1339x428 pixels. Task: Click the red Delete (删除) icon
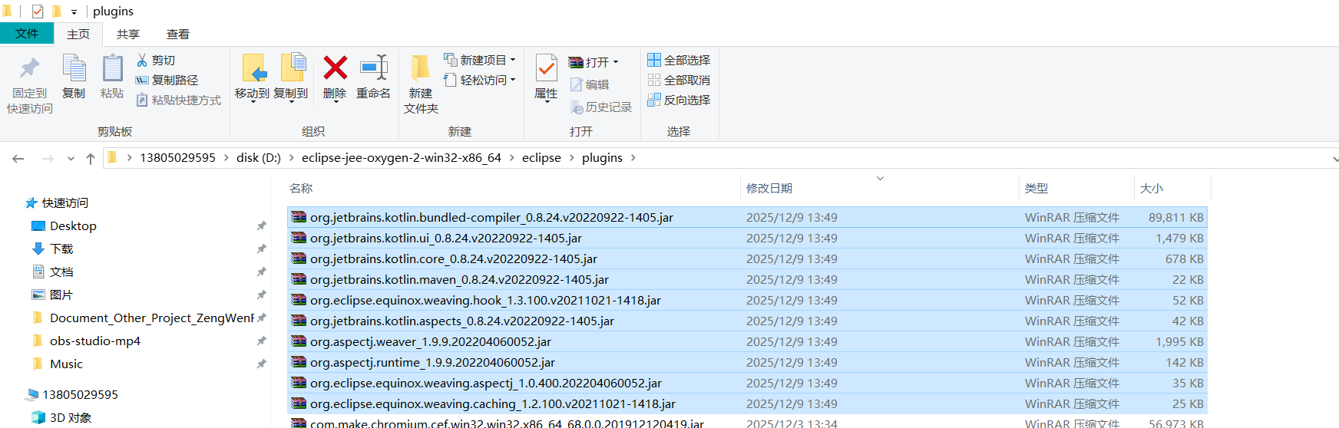coord(335,67)
